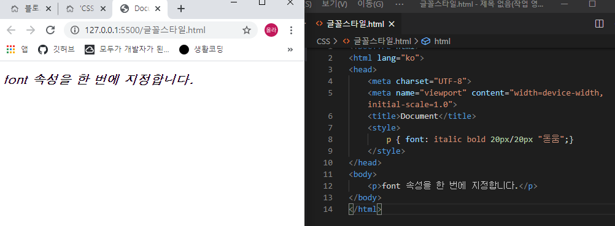Click line number 8 in the gutter

pyautogui.click(x=330, y=140)
